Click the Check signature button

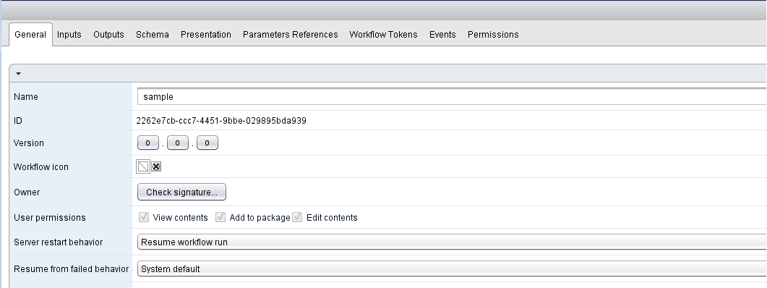(x=181, y=192)
